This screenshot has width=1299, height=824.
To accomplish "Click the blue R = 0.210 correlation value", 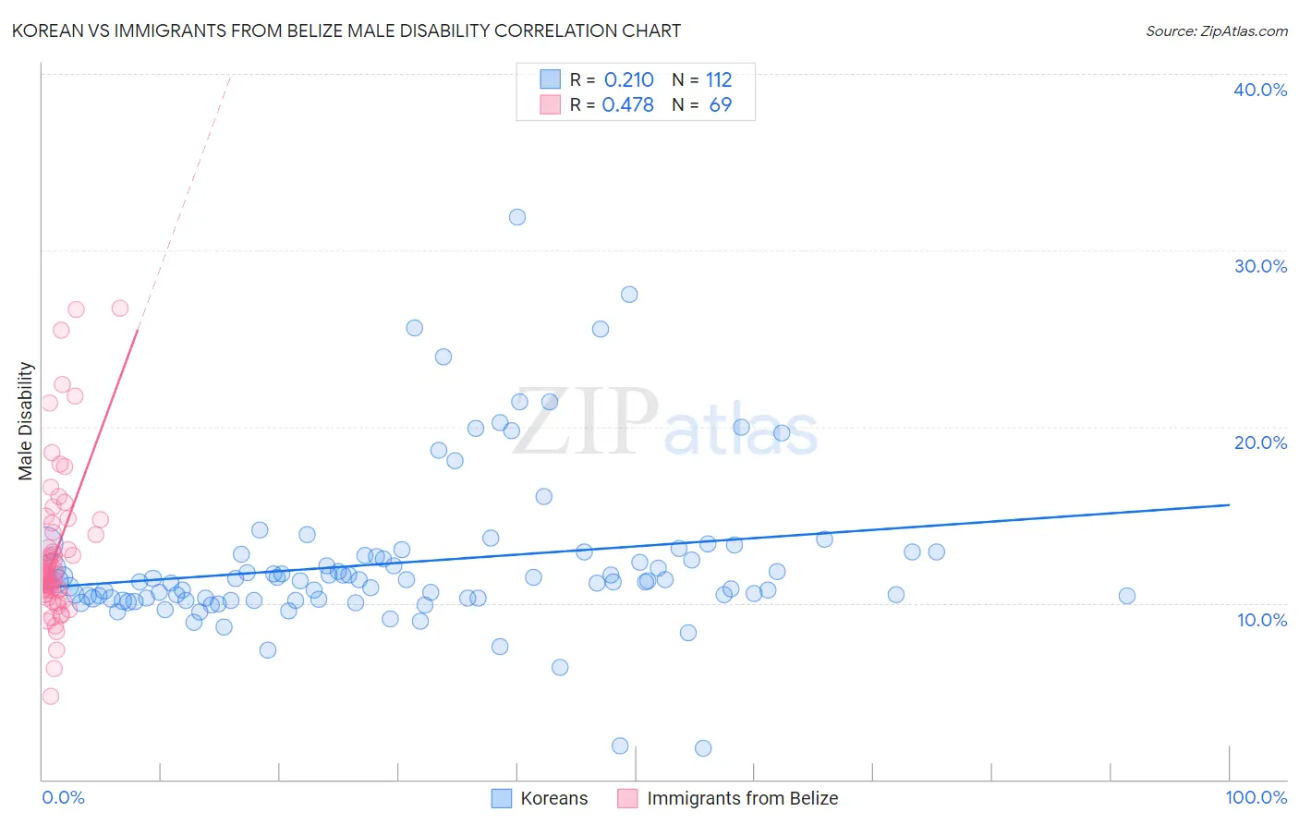I will [628, 79].
